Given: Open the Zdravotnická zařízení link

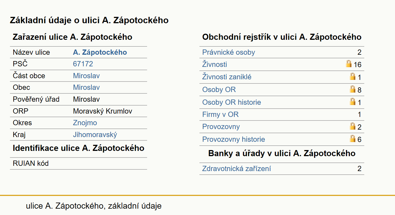Looking at the screenshot, I should pos(237,169).
